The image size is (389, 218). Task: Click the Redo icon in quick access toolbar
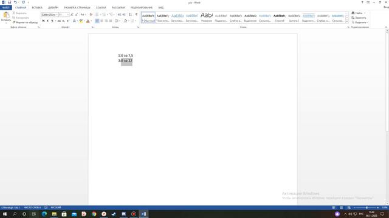click(23, 2)
